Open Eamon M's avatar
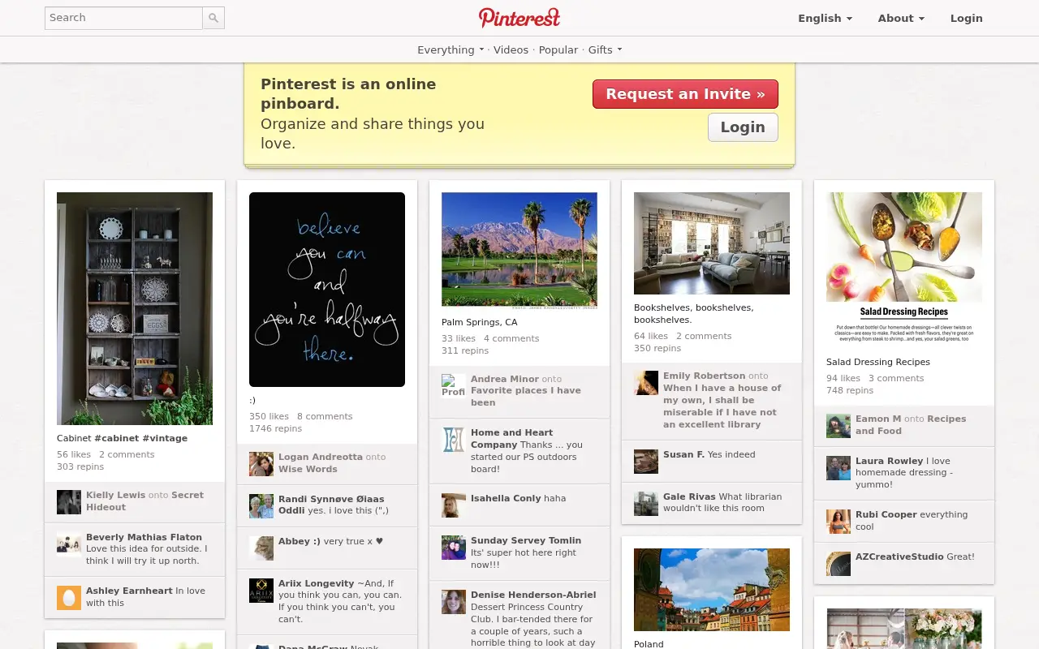 tap(839, 425)
